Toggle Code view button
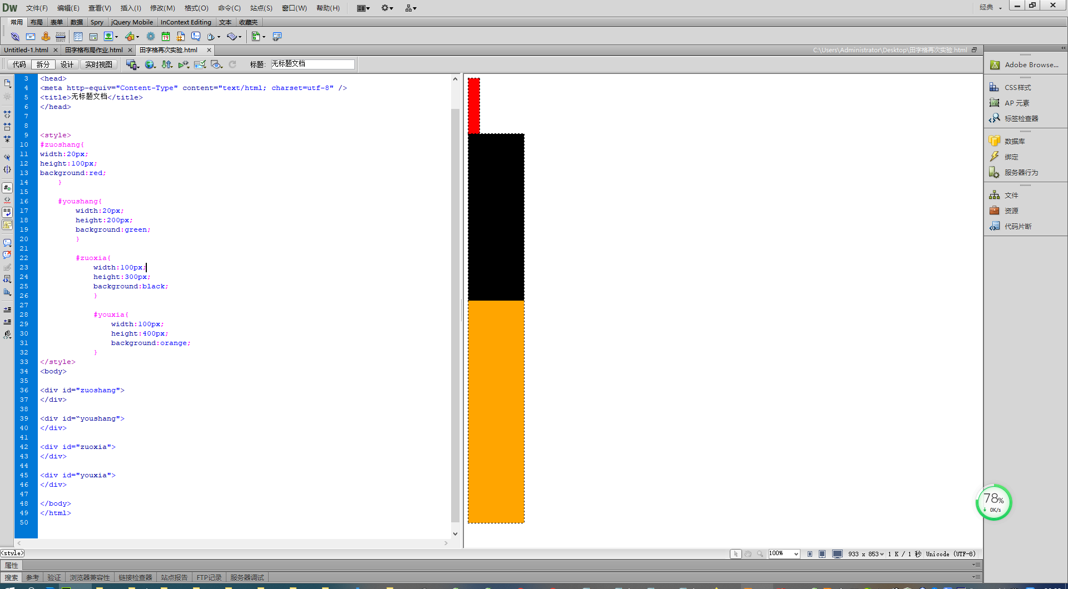 click(19, 64)
